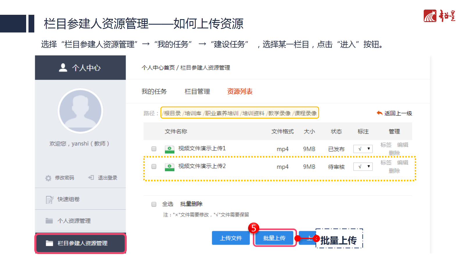Click the folder icon in 栏目参建人资源管理
This screenshot has width=465, height=261.
[x=49, y=243]
